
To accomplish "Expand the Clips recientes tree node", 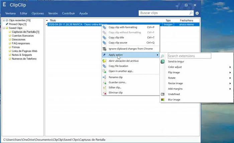I will click(x=3, y=21).
